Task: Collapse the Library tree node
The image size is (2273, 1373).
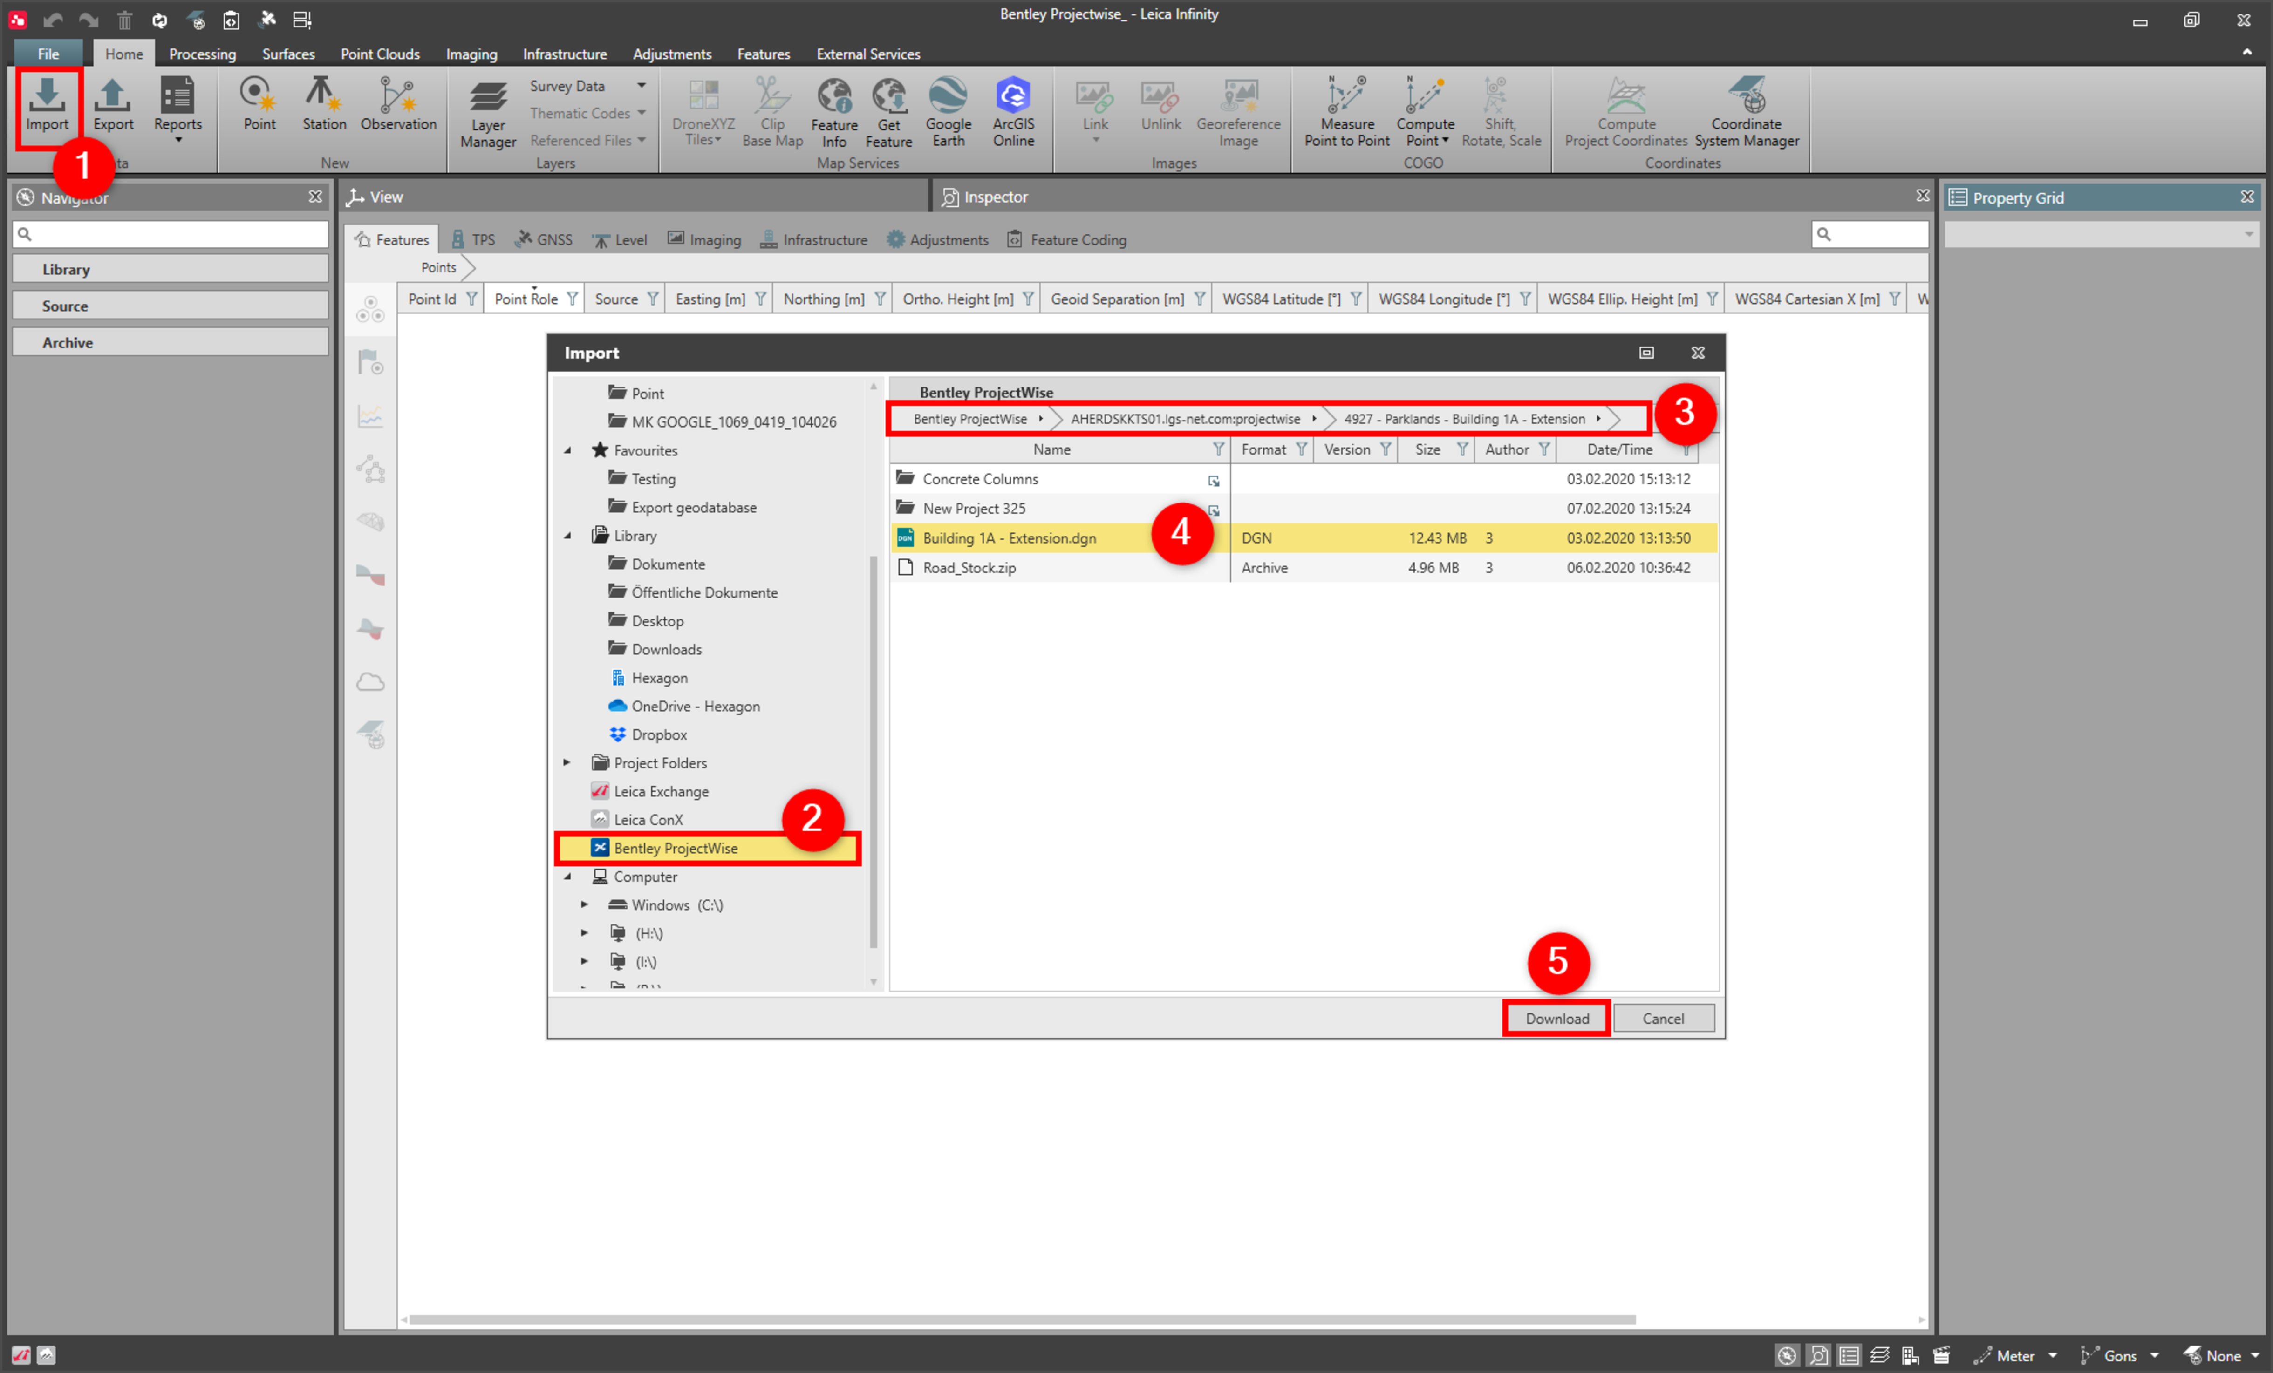Action: [x=568, y=536]
